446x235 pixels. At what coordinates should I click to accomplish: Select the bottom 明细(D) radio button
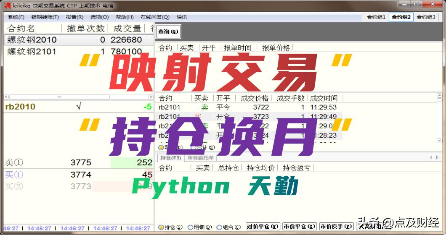point(191,227)
